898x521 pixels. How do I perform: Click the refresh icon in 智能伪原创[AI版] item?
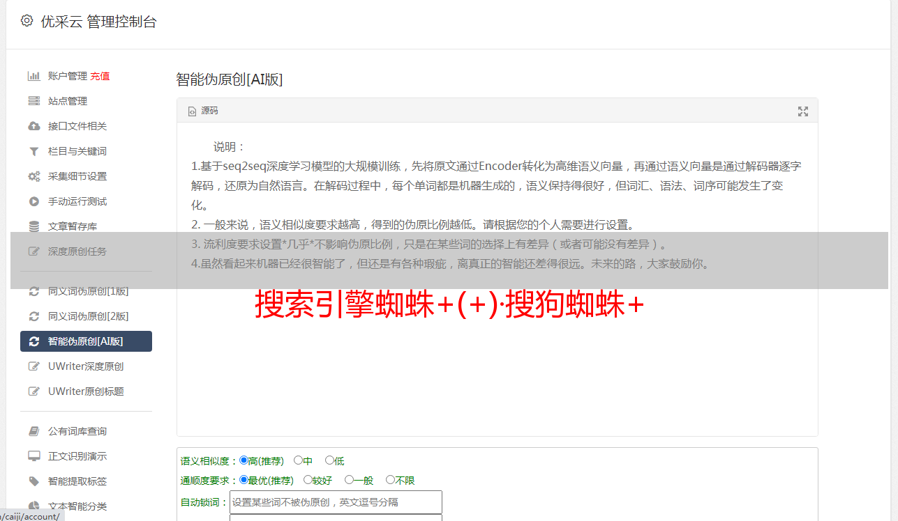(x=33, y=341)
